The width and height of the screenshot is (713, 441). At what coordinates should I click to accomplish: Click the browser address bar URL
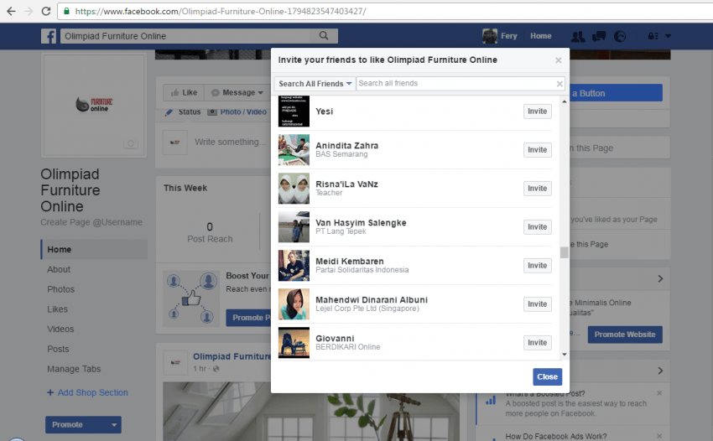(221, 11)
